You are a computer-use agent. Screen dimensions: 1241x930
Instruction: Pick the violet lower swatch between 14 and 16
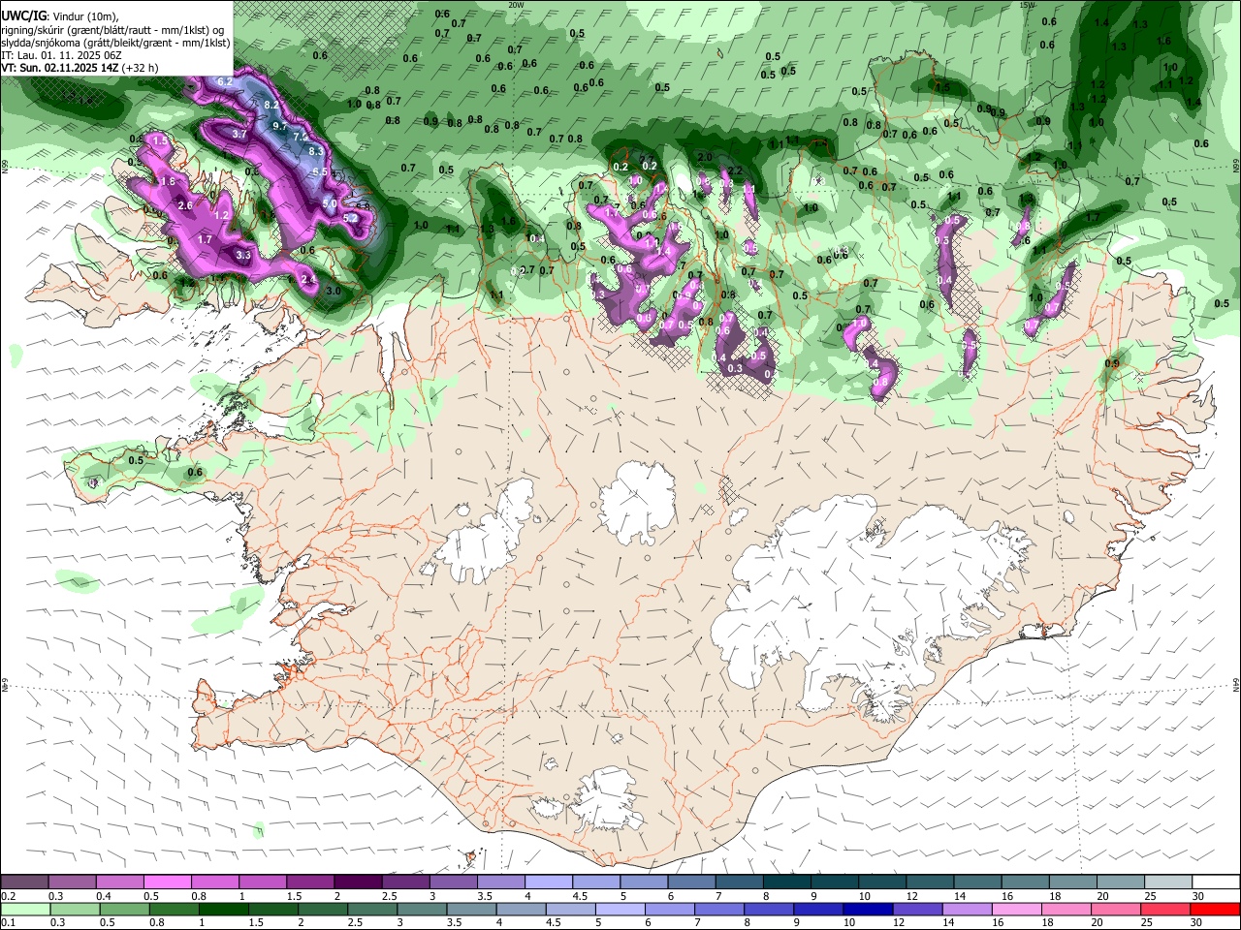point(969,910)
